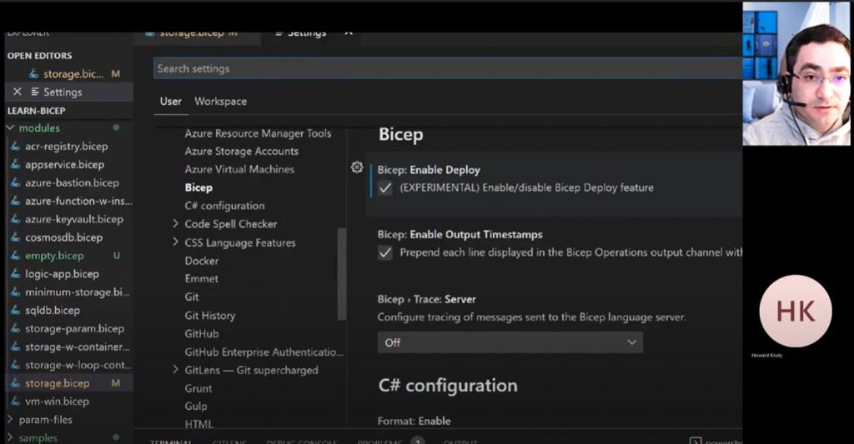This screenshot has width=854, height=444.
Task: Open the Trace Server dropdown set to Off
Action: coord(510,342)
